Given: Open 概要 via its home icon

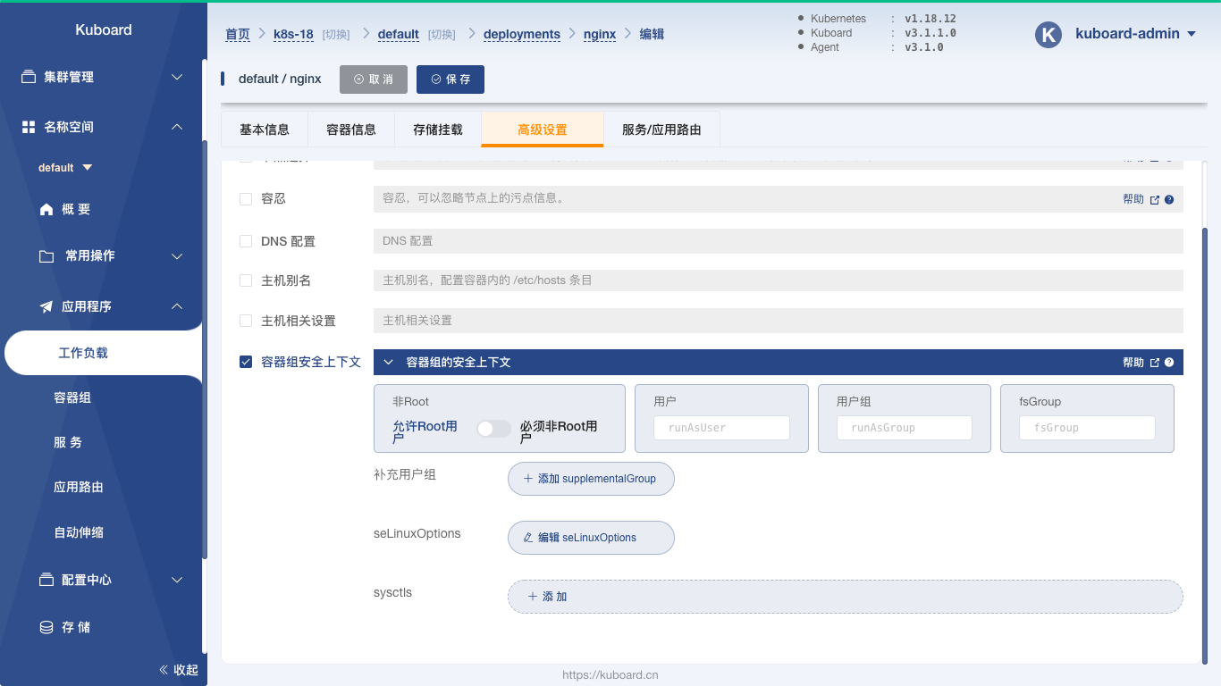Looking at the screenshot, I should [x=46, y=209].
